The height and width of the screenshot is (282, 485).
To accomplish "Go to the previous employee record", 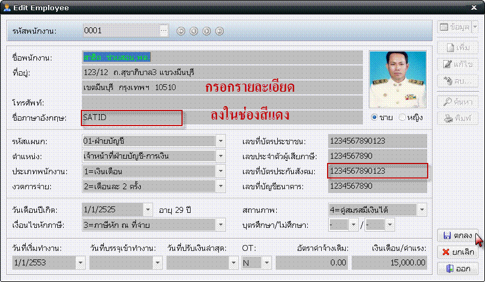I will [194, 31].
